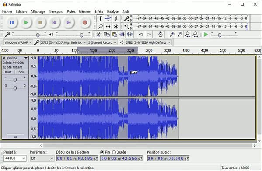Click the Cut scissors icon
Viewport: 262px width, 171px height.
(99, 35)
